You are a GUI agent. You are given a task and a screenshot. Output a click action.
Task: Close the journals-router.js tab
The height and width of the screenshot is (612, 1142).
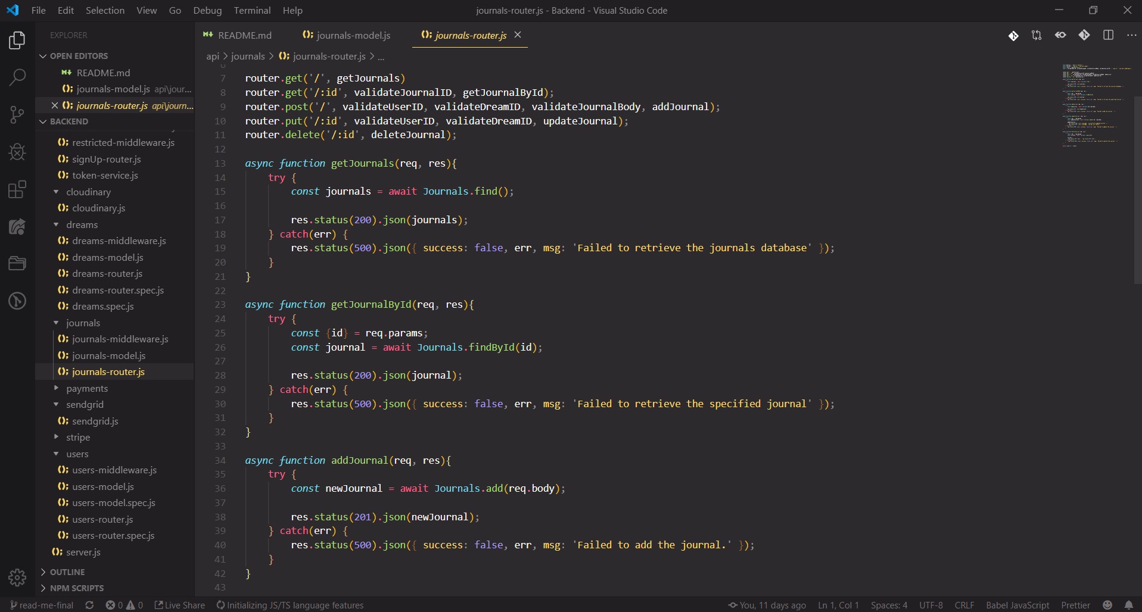518,35
